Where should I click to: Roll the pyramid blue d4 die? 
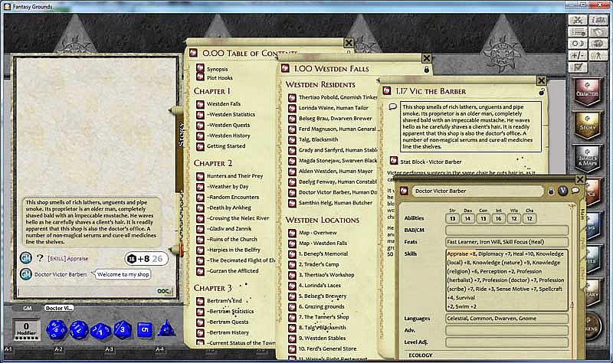pos(166,329)
